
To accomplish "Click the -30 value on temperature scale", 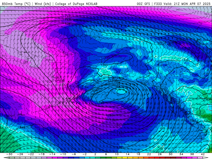I will [x=9, y=154].
